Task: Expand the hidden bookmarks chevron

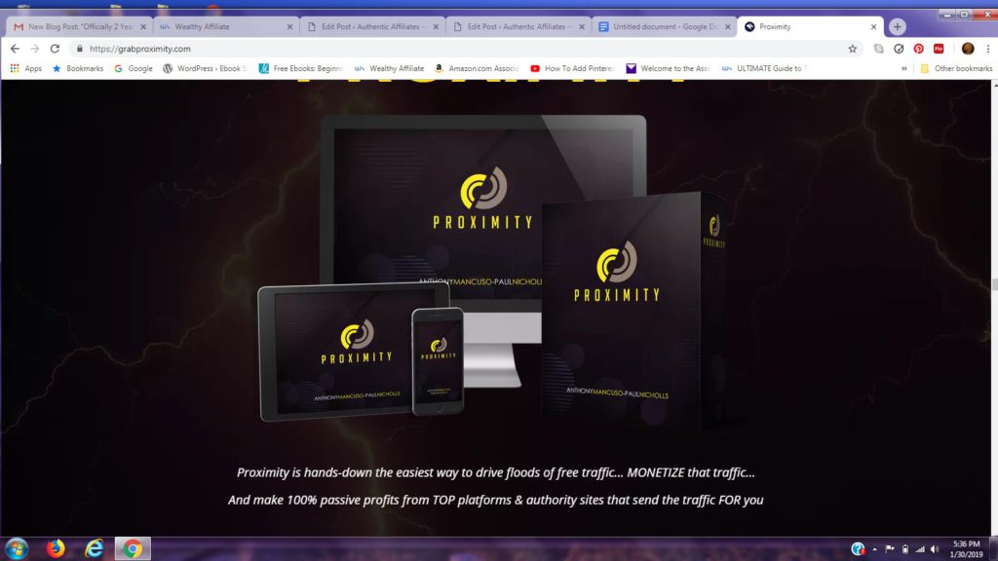Action: point(903,68)
